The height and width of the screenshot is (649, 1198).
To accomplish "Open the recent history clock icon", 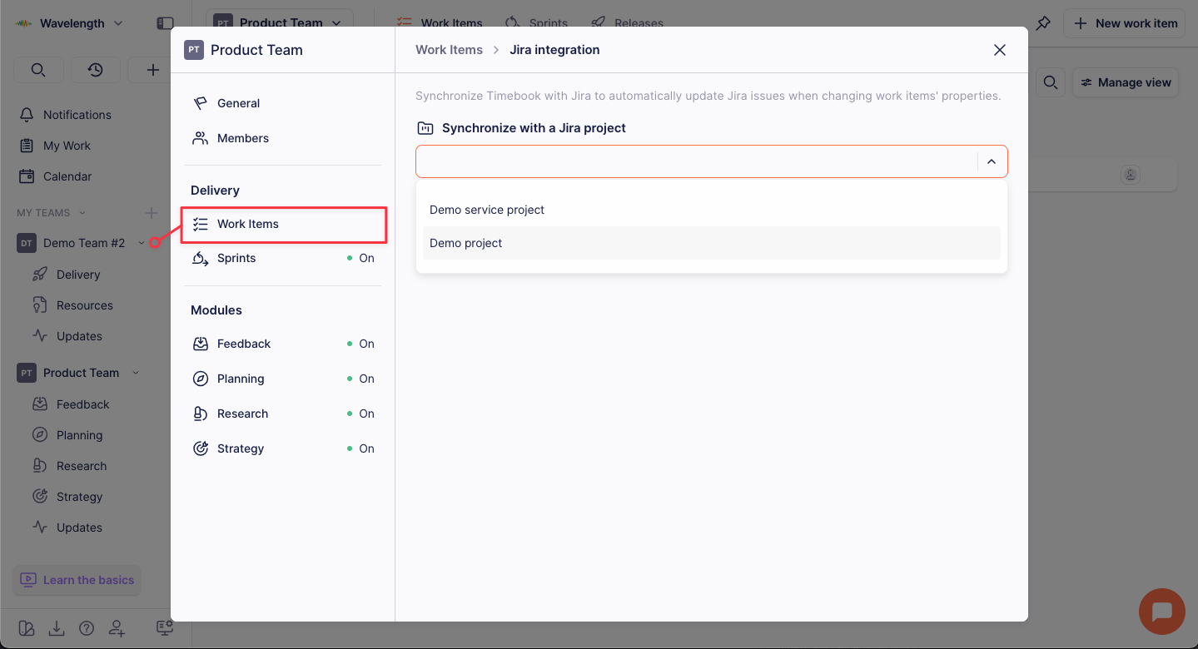I will [95, 70].
